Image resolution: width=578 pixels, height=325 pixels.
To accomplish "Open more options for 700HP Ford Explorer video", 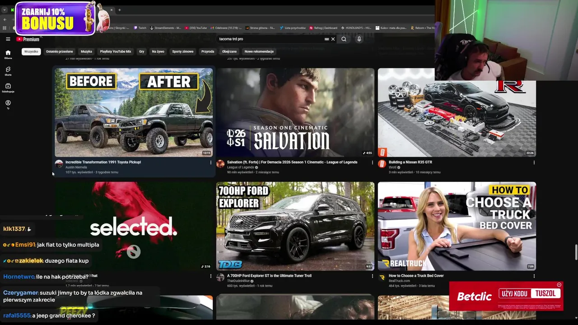I will (x=372, y=276).
